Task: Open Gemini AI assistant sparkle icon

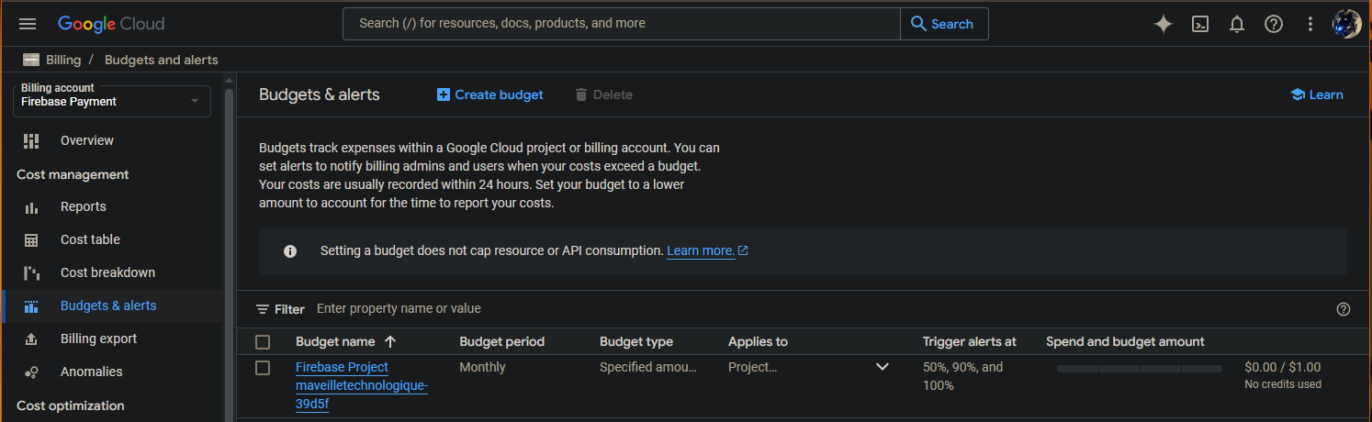Action: [x=1164, y=25]
